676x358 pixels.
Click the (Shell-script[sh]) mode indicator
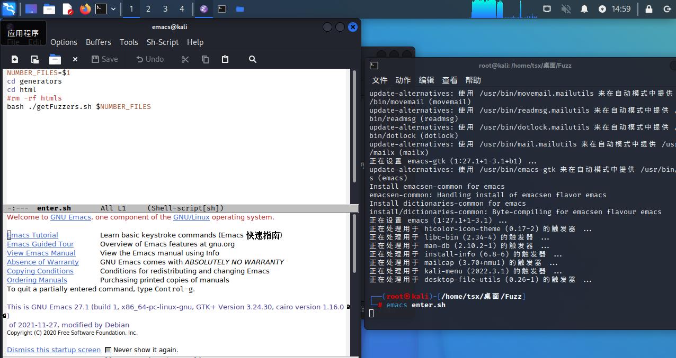tap(185, 208)
